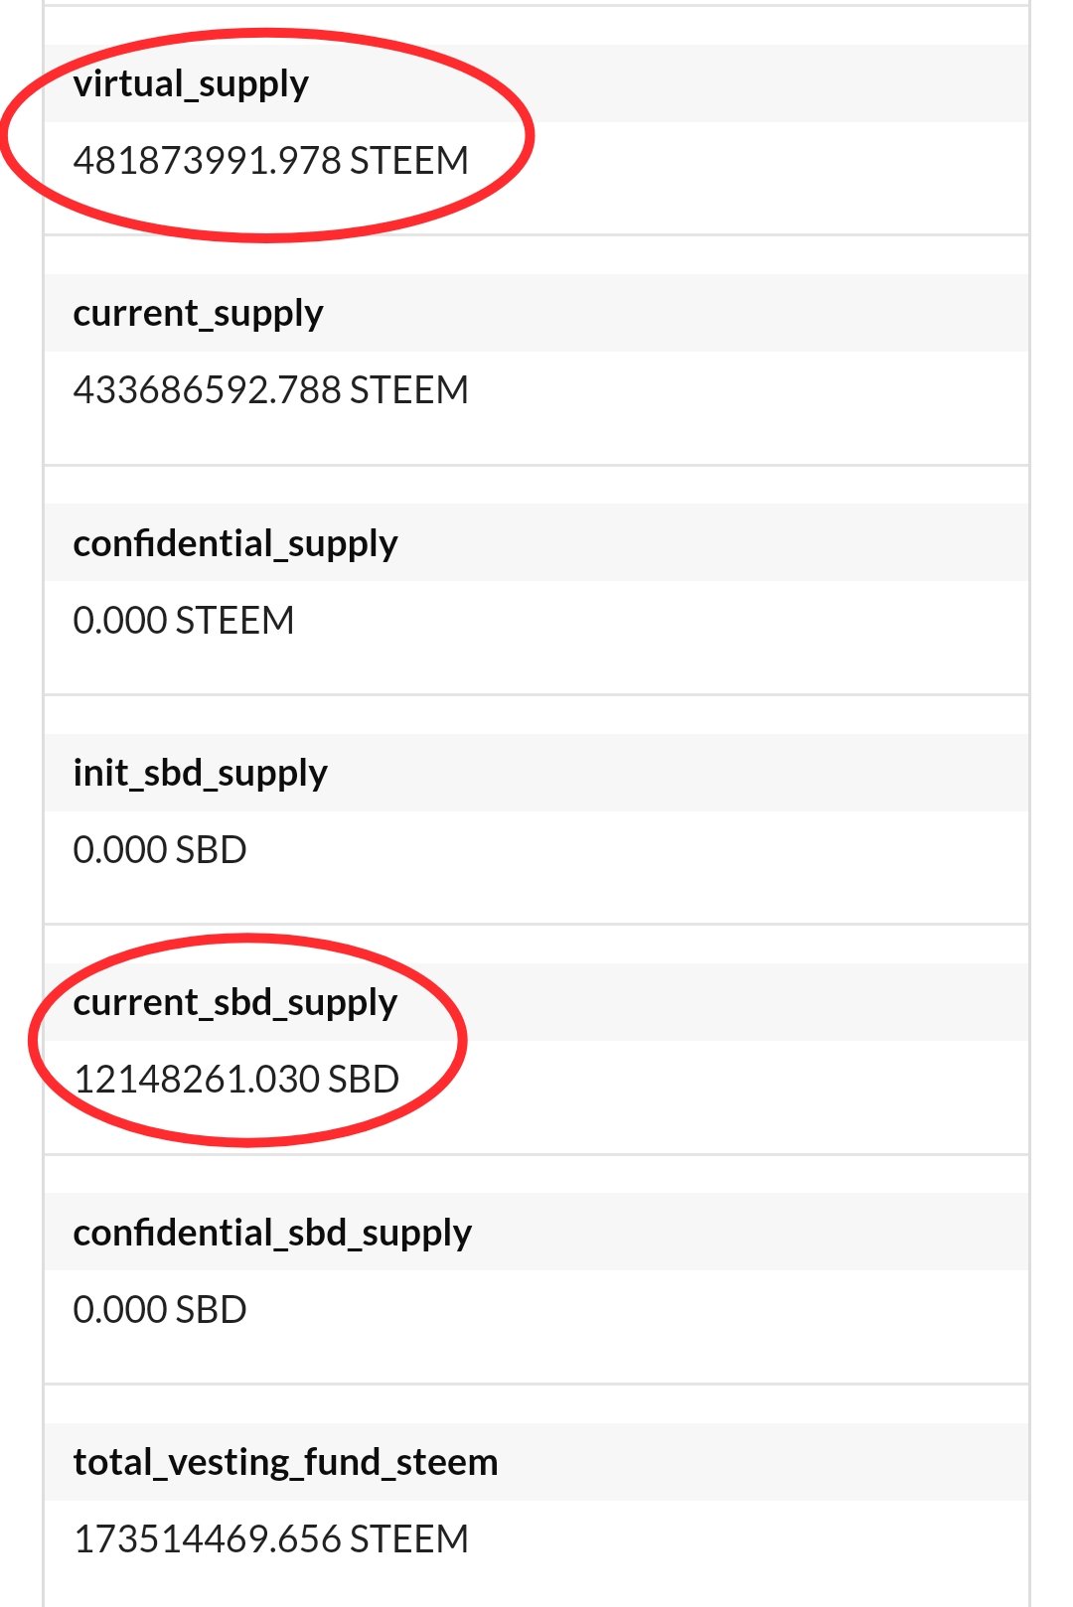Select the confidential_supply label
Image resolution: width=1073 pixels, height=1607 pixels.
[x=235, y=544]
